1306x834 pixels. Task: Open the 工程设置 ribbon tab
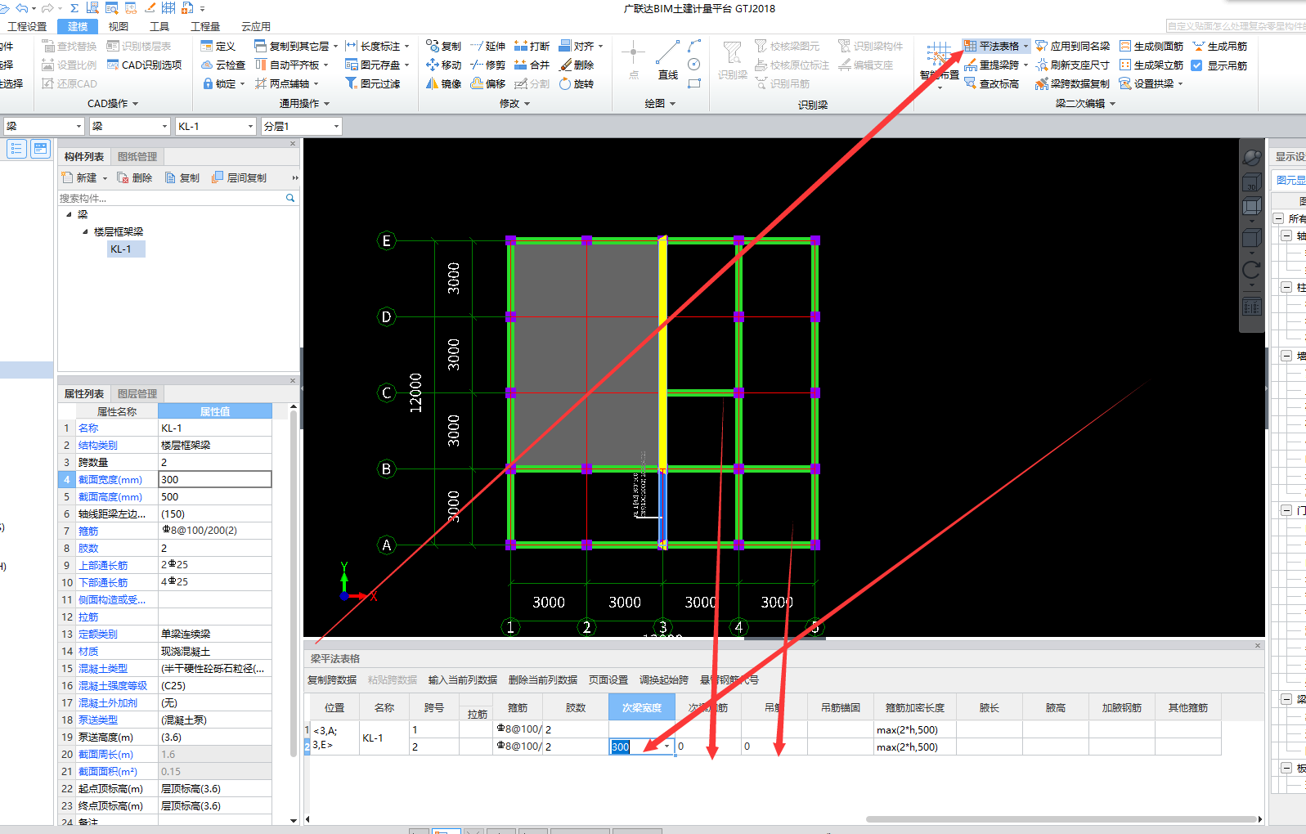27,26
